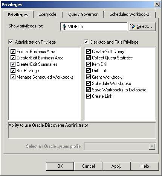Viewport: 162px width, 176px height.
Task: Click the Apply button
Action: point(116,166)
